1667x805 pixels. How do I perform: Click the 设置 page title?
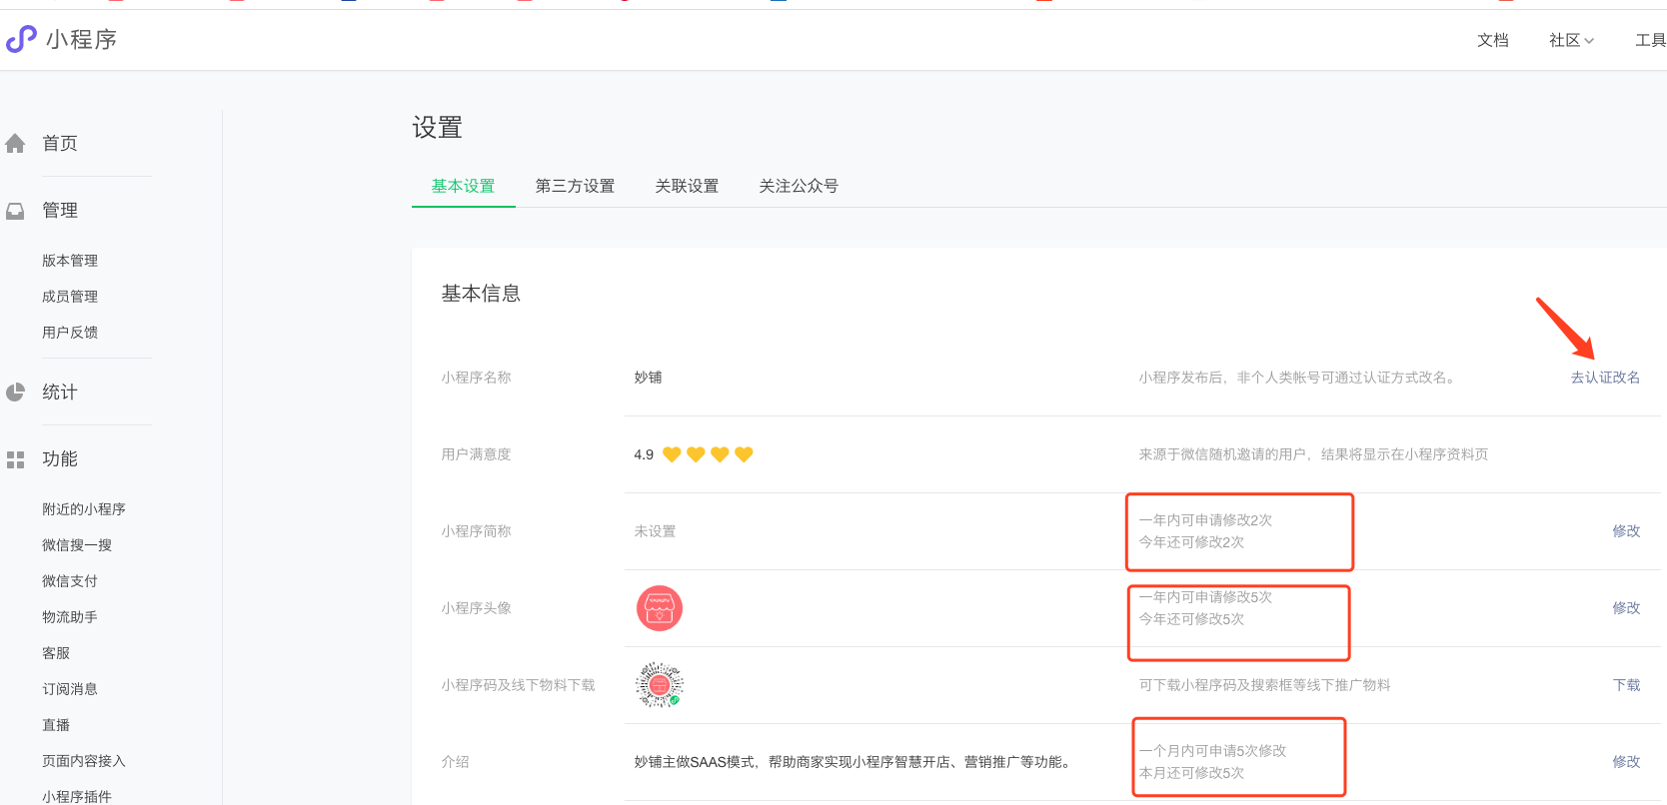coord(438,128)
